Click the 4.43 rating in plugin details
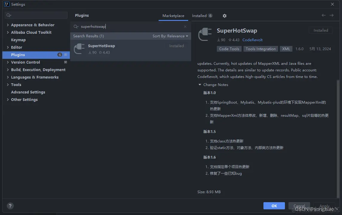 (x=234, y=40)
